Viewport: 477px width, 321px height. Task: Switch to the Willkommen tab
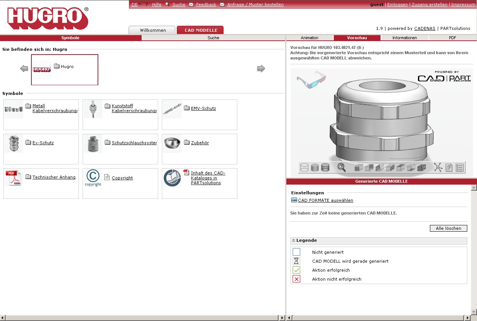tap(153, 30)
